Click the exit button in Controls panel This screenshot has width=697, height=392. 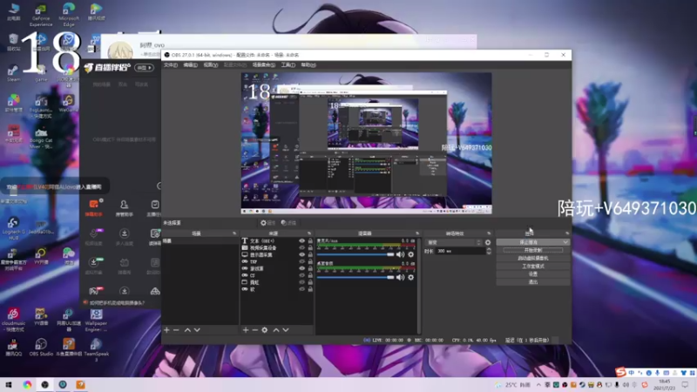click(x=533, y=282)
